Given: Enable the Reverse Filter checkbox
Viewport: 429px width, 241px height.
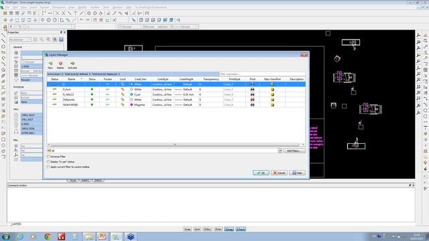Looking at the screenshot, I should [x=48, y=157].
